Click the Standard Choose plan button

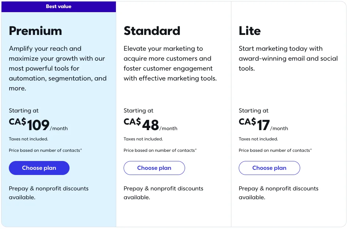click(x=154, y=168)
